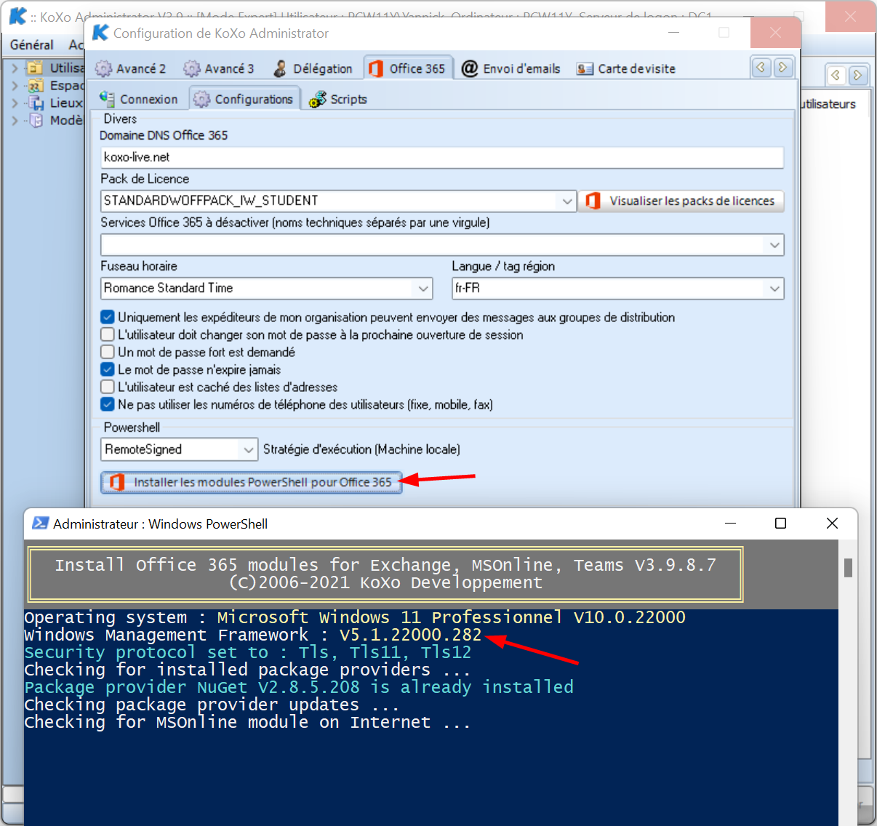This screenshot has width=877, height=826.
Task: Click the Domaine DNS Office 365 field
Action: click(442, 157)
